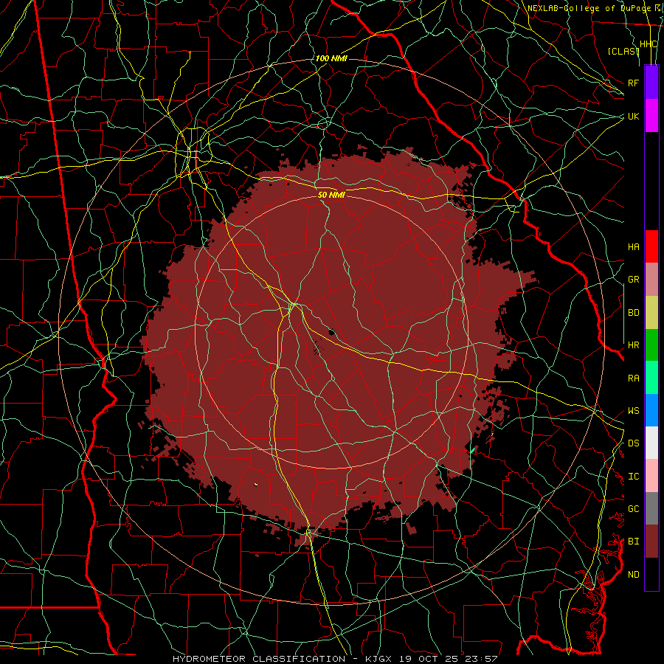Viewport: 664px width, 664px height.
Task: Click the "IC" legend label
Action: point(633,476)
